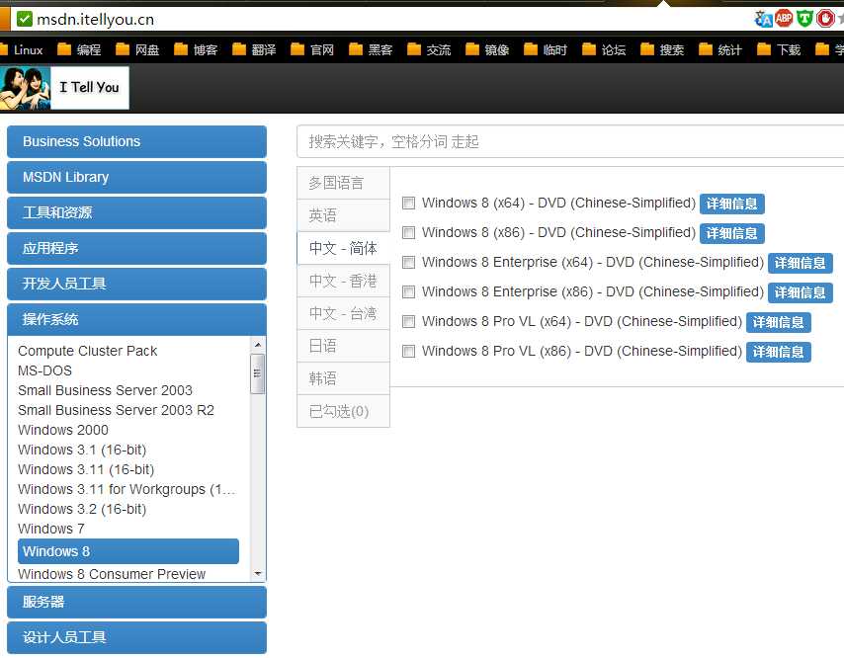Click the OS list scroll-up arrow
The image size is (844, 658).
[x=257, y=345]
